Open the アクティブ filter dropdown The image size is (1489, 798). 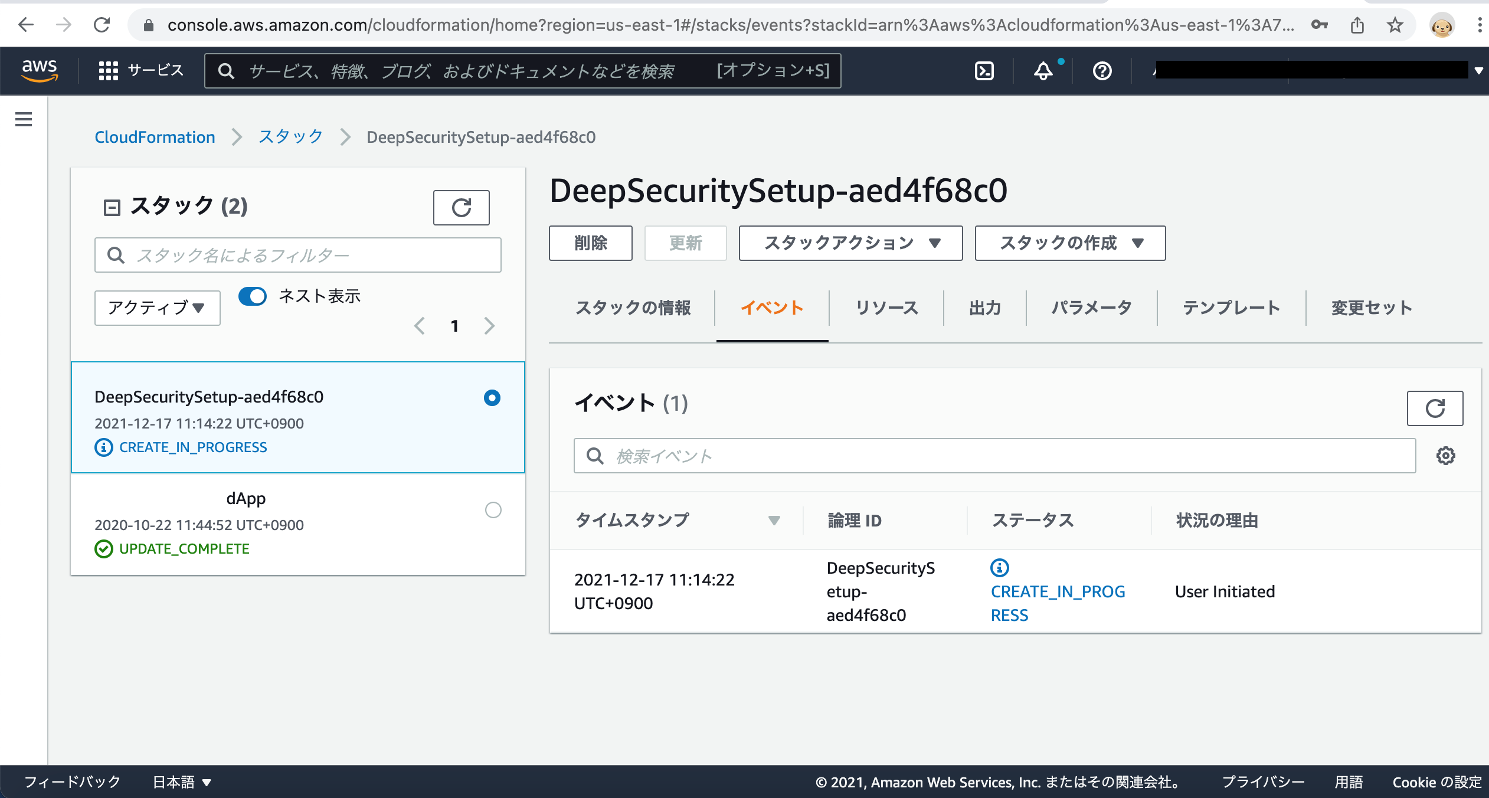(x=158, y=308)
